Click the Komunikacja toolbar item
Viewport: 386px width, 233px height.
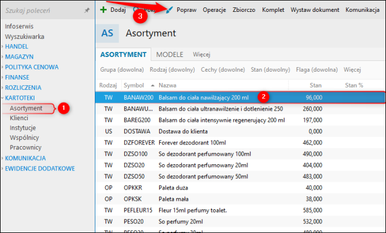pos(362,10)
